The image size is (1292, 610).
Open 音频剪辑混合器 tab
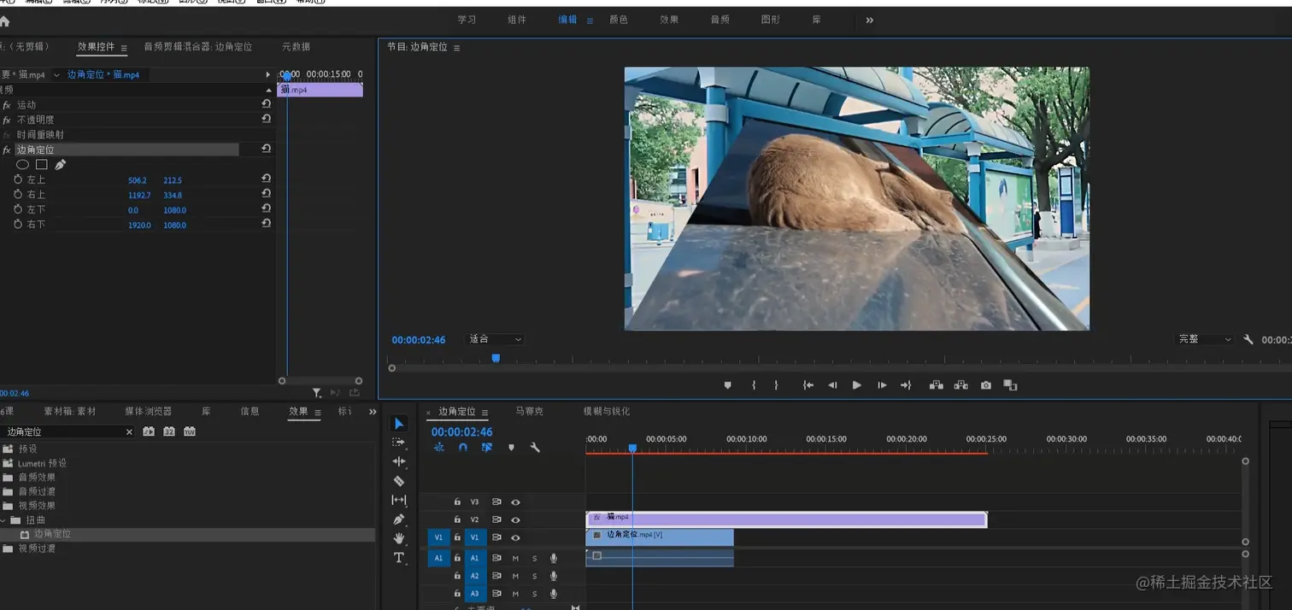[x=198, y=47]
